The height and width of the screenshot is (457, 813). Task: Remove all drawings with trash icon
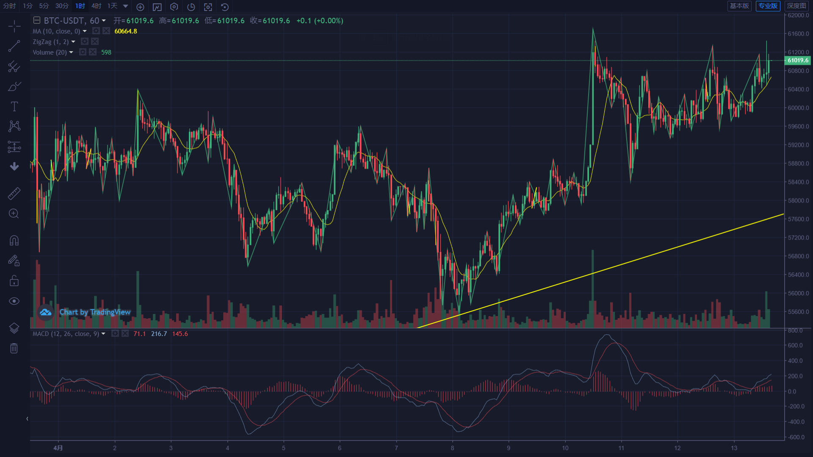(x=14, y=348)
